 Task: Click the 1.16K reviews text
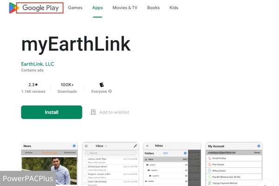pyautogui.click(x=33, y=92)
